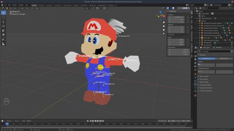This screenshot has width=234, height=131.
Task: Open the World properties tab icon
Action: pyautogui.click(x=195, y=70)
